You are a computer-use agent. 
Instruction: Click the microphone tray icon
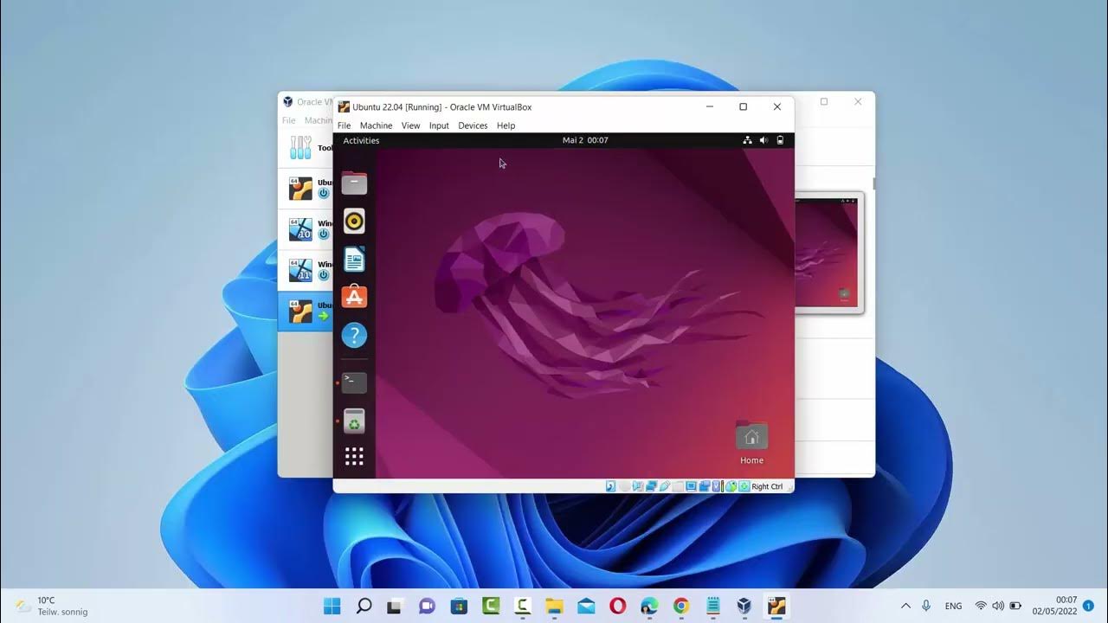click(x=926, y=606)
